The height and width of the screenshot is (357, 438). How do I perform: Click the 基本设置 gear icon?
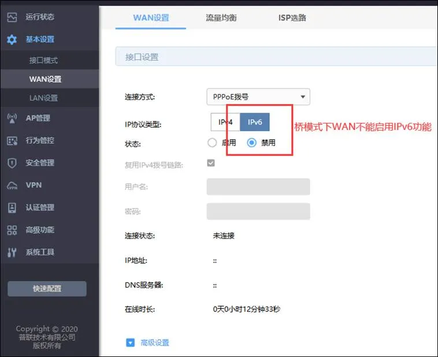(x=12, y=39)
